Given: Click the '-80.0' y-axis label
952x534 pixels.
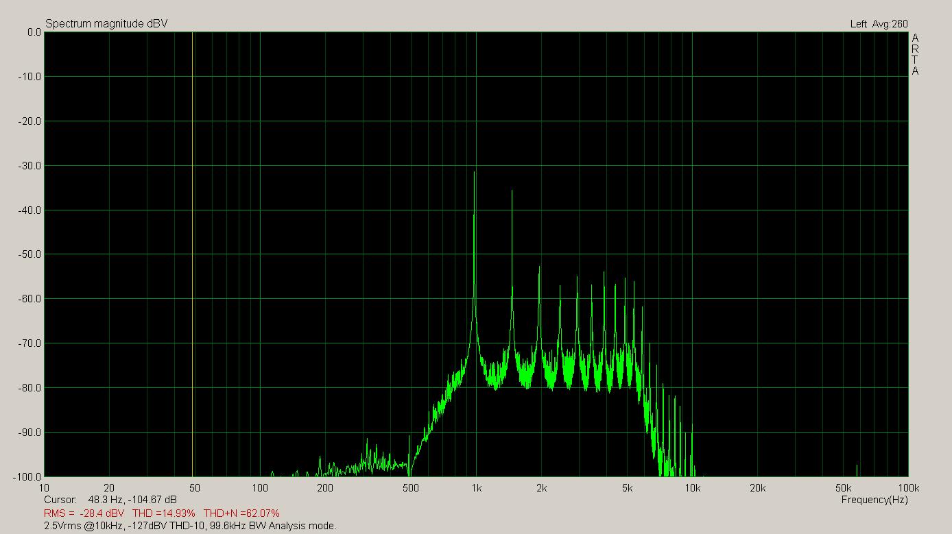Looking at the screenshot, I should 29,388.
